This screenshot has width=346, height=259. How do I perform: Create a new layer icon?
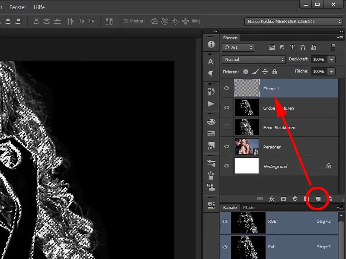[x=318, y=199]
